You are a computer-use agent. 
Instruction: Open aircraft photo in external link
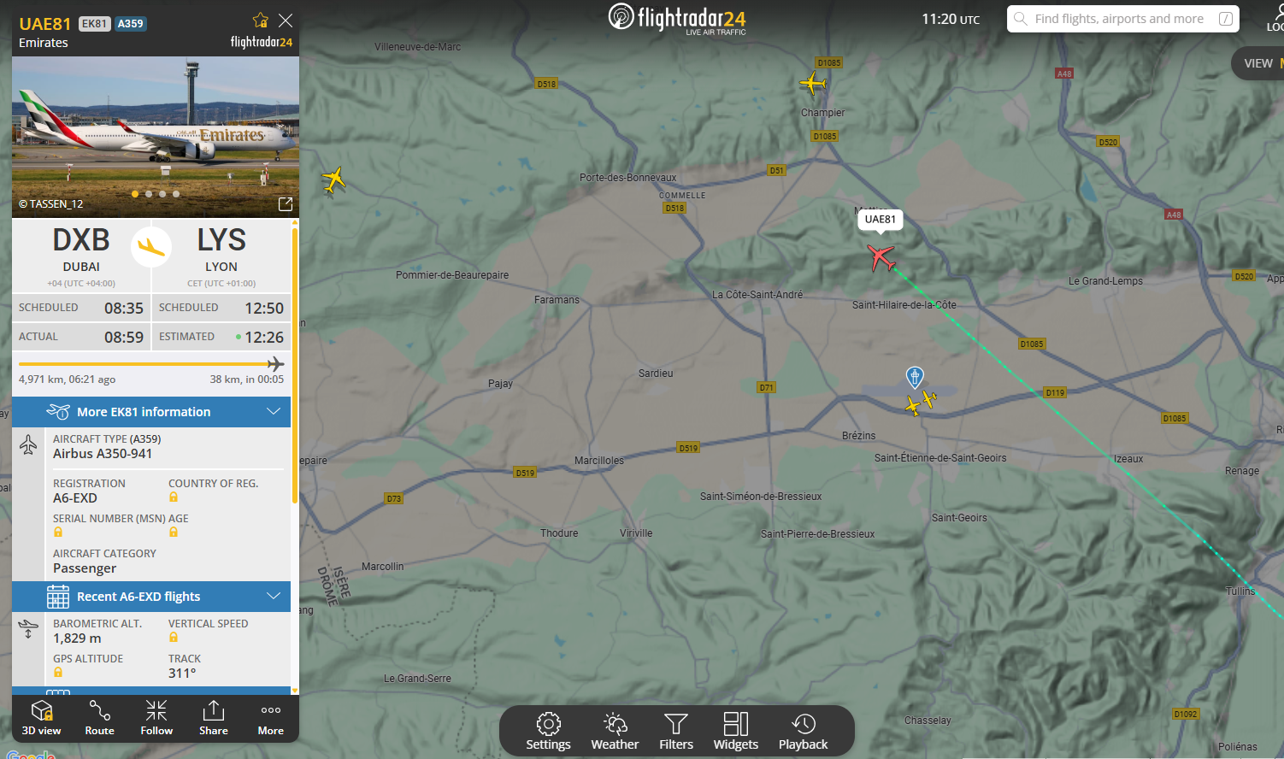(286, 204)
